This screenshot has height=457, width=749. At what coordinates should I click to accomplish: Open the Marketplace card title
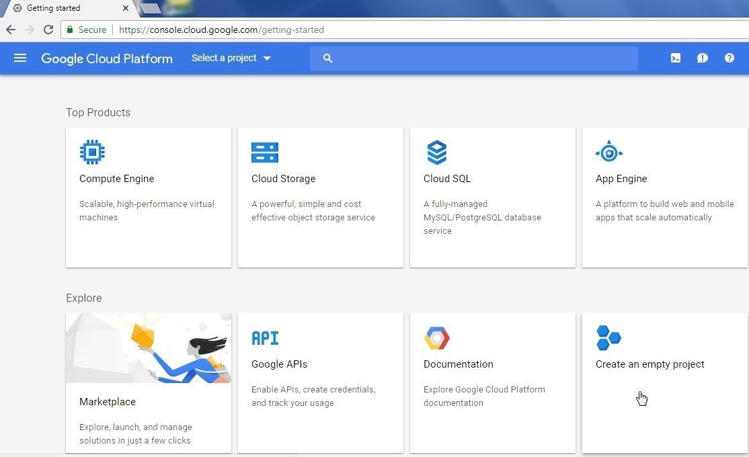point(108,402)
